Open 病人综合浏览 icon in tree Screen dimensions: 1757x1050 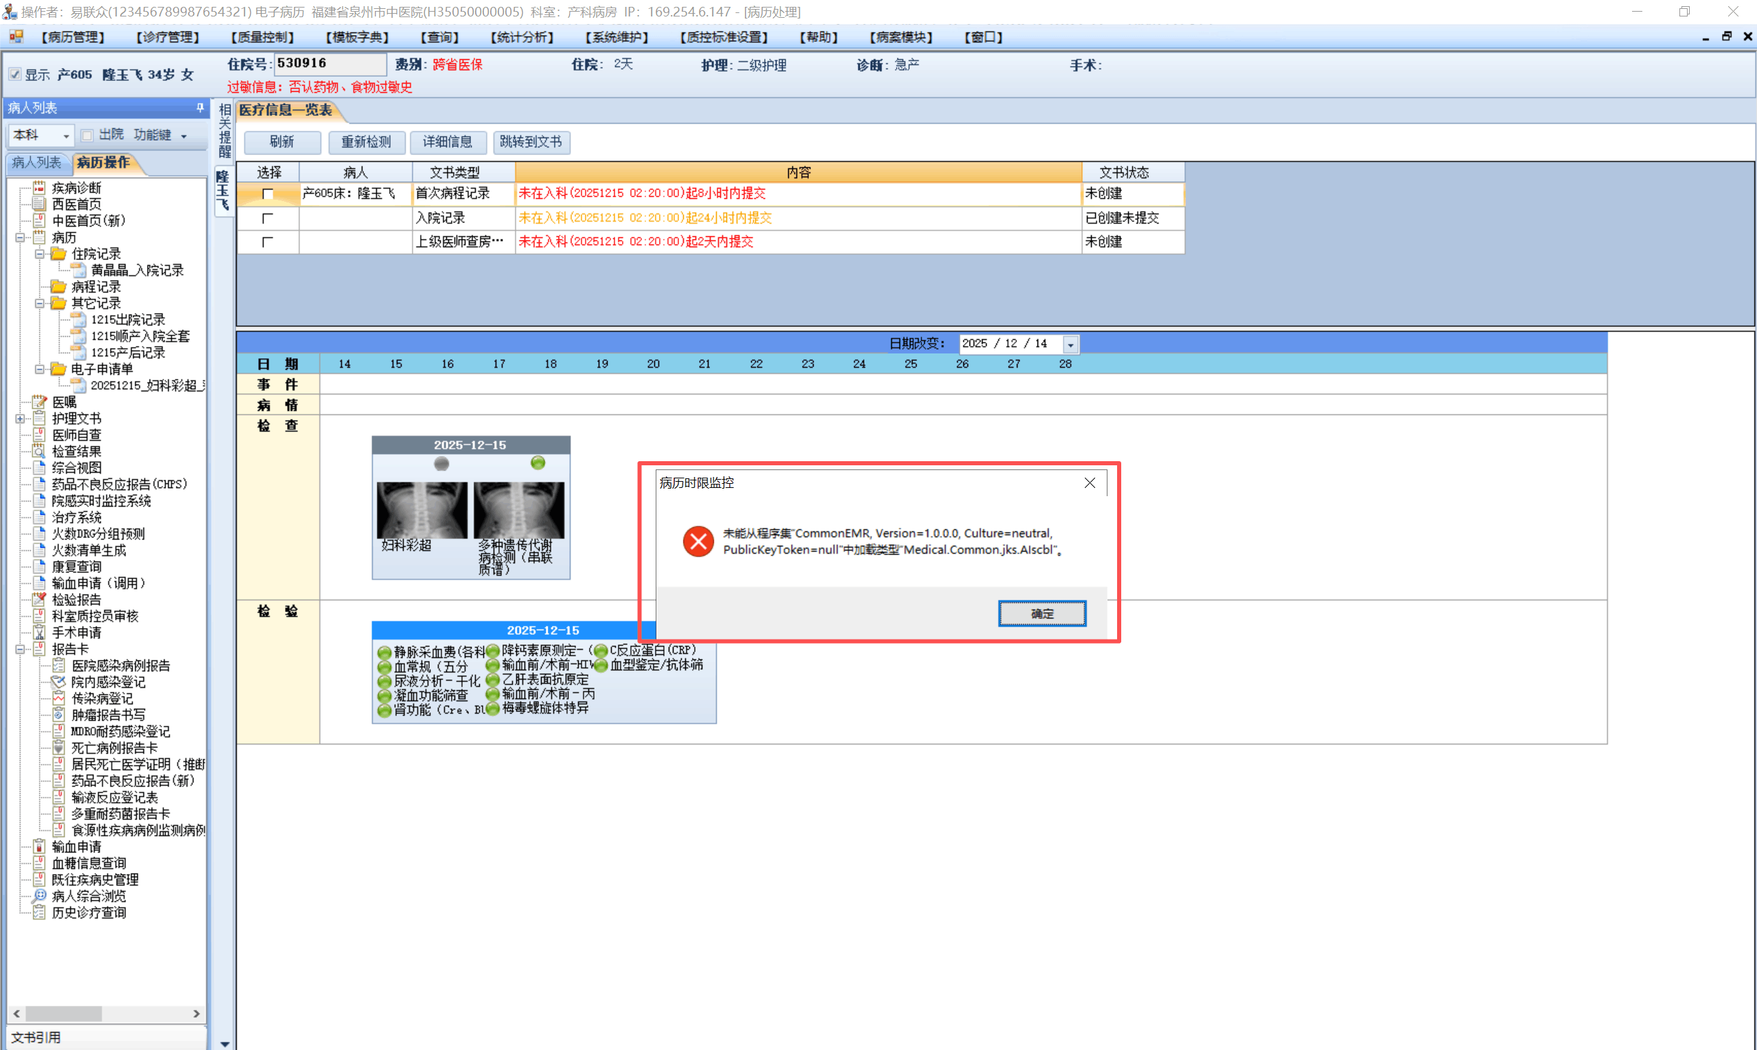[x=40, y=896]
